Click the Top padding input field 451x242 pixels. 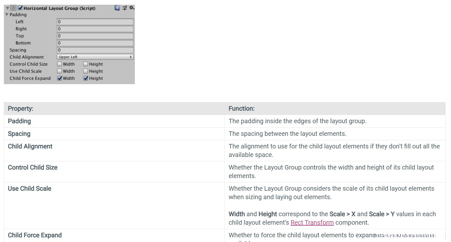[x=95, y=36]
